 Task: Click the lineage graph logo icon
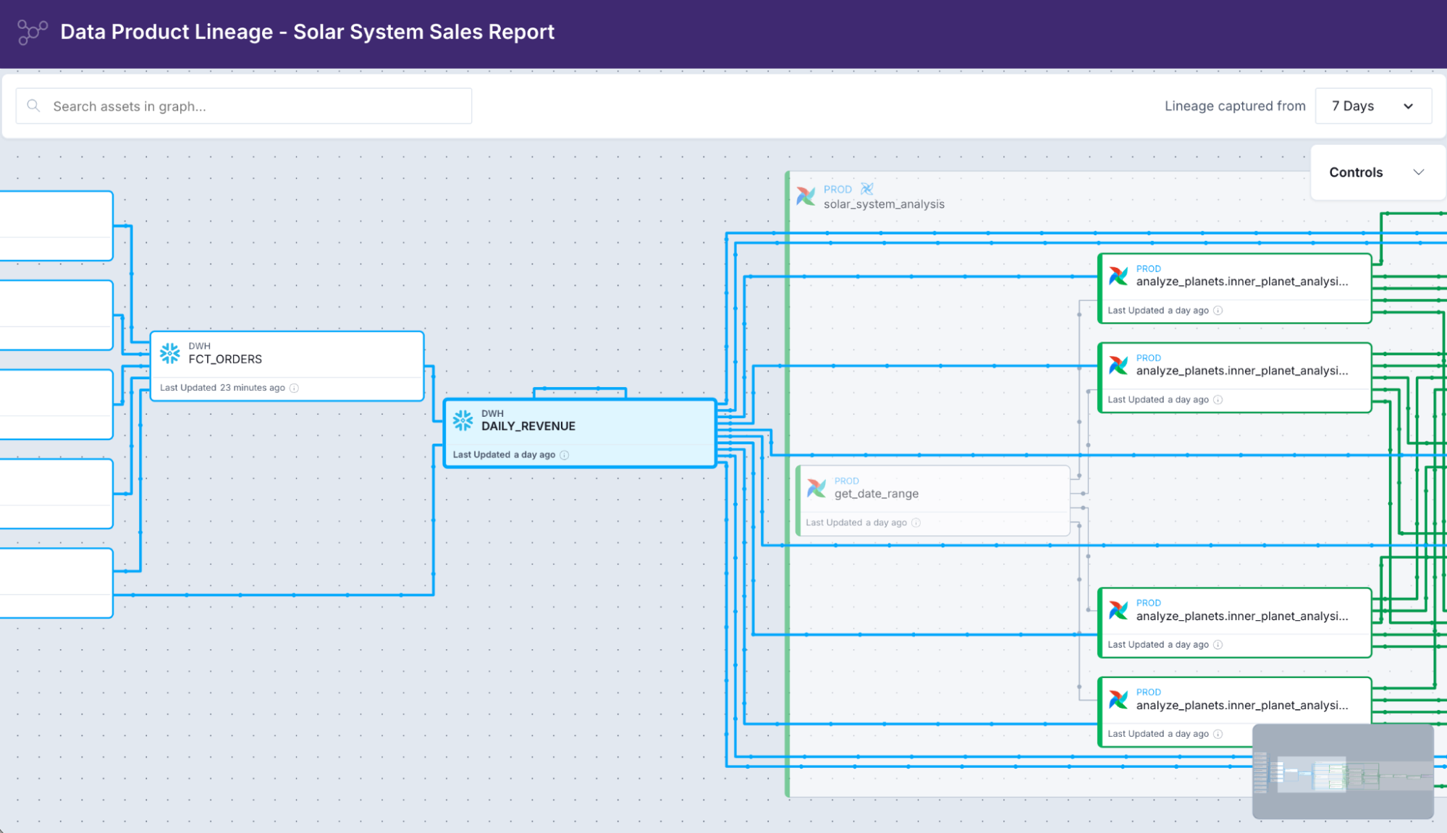[x=32, y=32]
